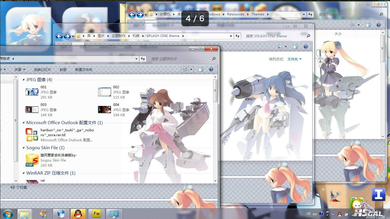
Task: Expand address history in SPLASH ONE window
Action: click(231, 36)
